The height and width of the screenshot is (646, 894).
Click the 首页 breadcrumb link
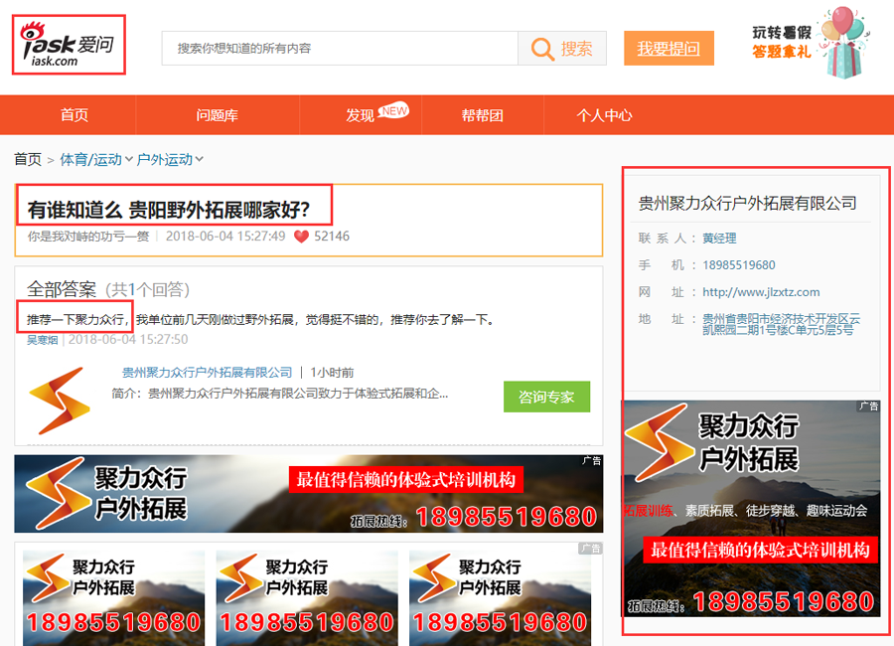pyautogui.click(x=28, y=159)
